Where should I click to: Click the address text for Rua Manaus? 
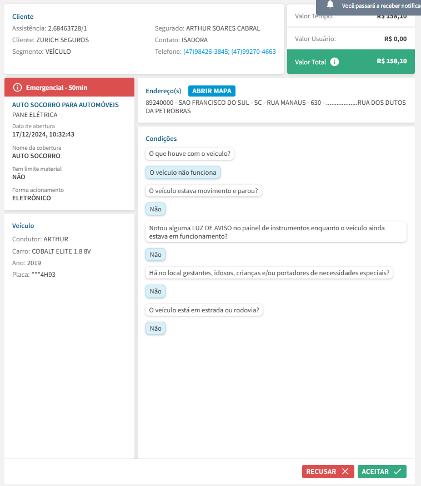(275, 107)
